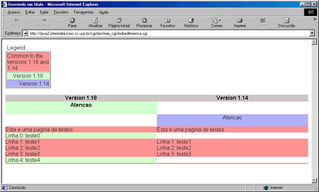This screenshot has width=319, height=192.
Task: Click the green Version 1.18 legend swatch
Action: coord(28,76)
